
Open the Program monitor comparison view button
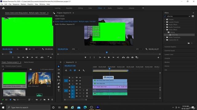click(137, 57)
